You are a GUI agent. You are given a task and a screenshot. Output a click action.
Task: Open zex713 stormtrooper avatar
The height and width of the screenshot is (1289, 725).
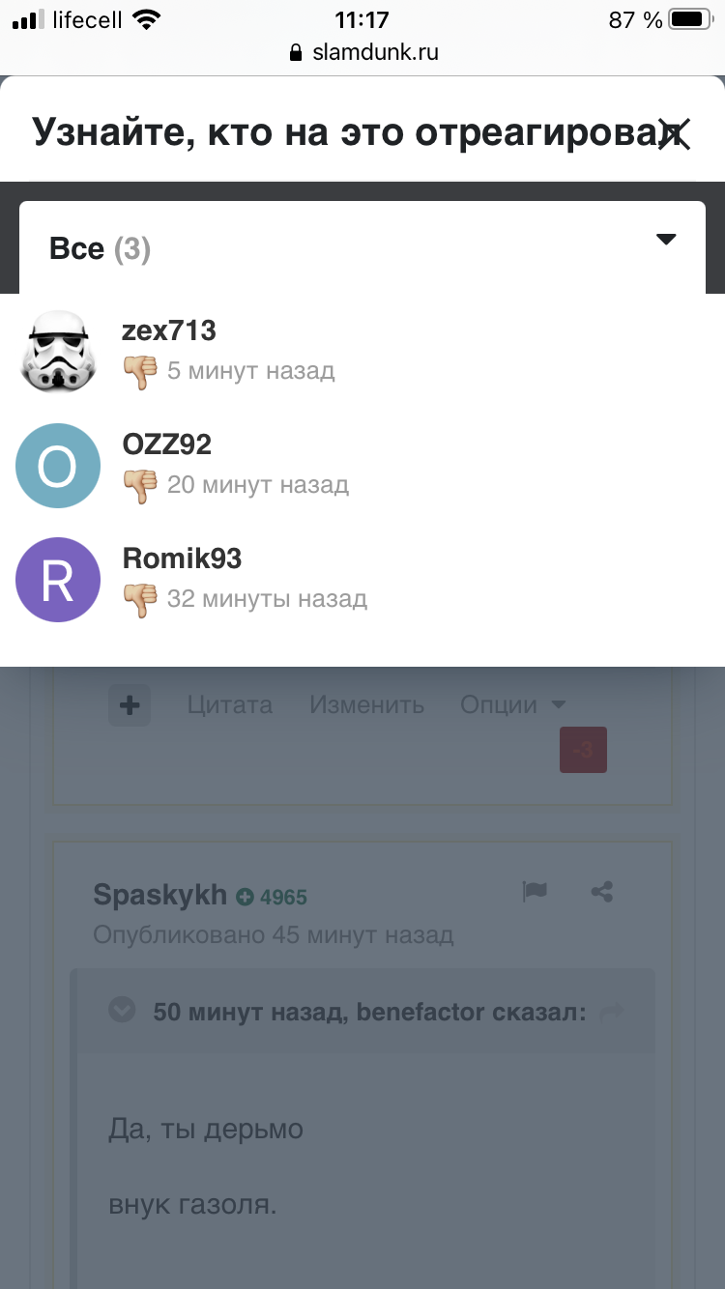pos(58,352)
